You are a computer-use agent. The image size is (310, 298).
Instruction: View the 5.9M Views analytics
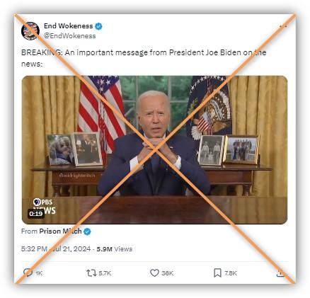tap(115, 249)
